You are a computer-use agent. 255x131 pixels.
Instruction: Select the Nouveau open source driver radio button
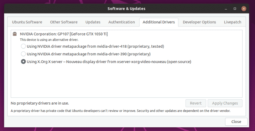23,62
